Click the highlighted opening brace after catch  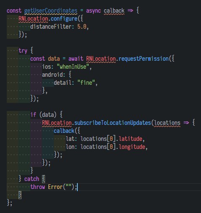pyautogui.click(x=44, y=179)
